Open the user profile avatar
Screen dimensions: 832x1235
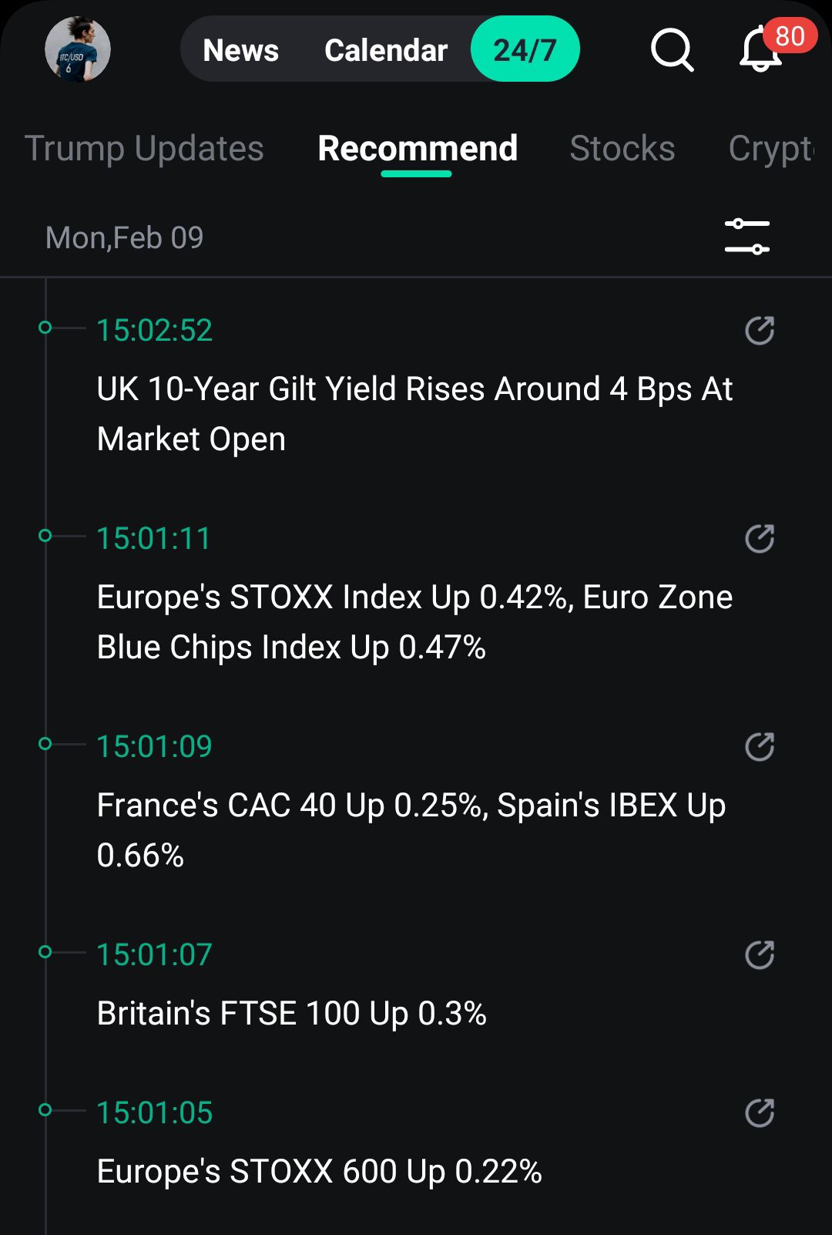pyautogui.click(x=78, y=49)
